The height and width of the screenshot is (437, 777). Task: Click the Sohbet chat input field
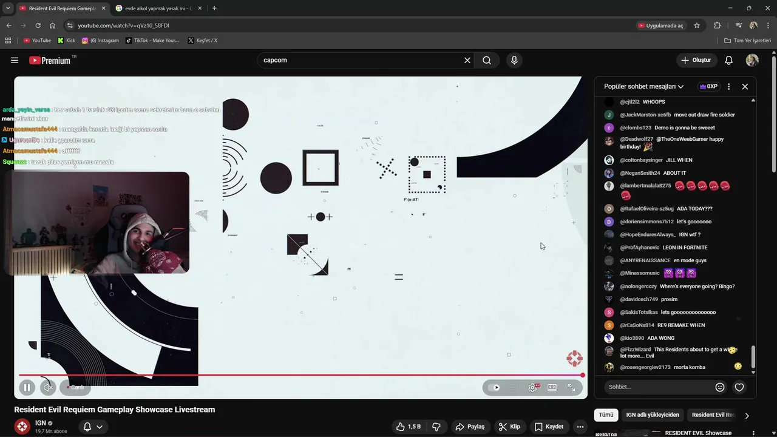coord(659,387)
